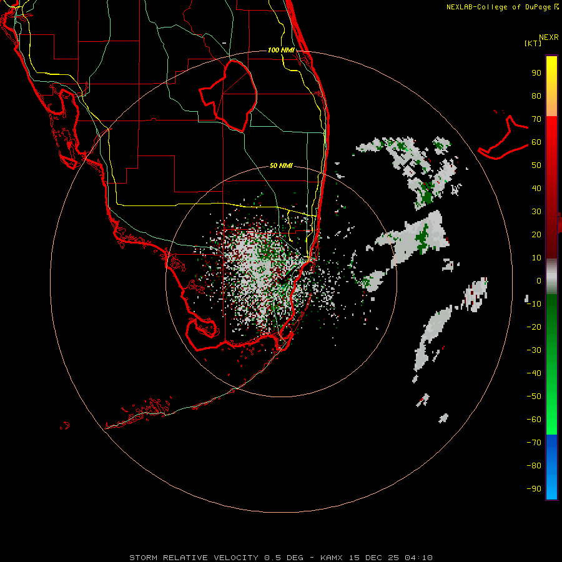Click the 90 value on the velocity scale

click(536, 73)
